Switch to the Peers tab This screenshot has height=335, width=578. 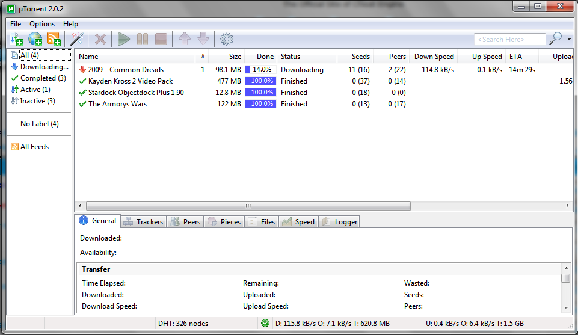pos(185,221)
